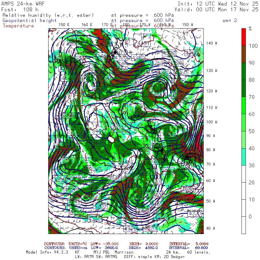The image size is (260, 260).
Task: Click the 140 W longitude label
Action: point(212,43)
